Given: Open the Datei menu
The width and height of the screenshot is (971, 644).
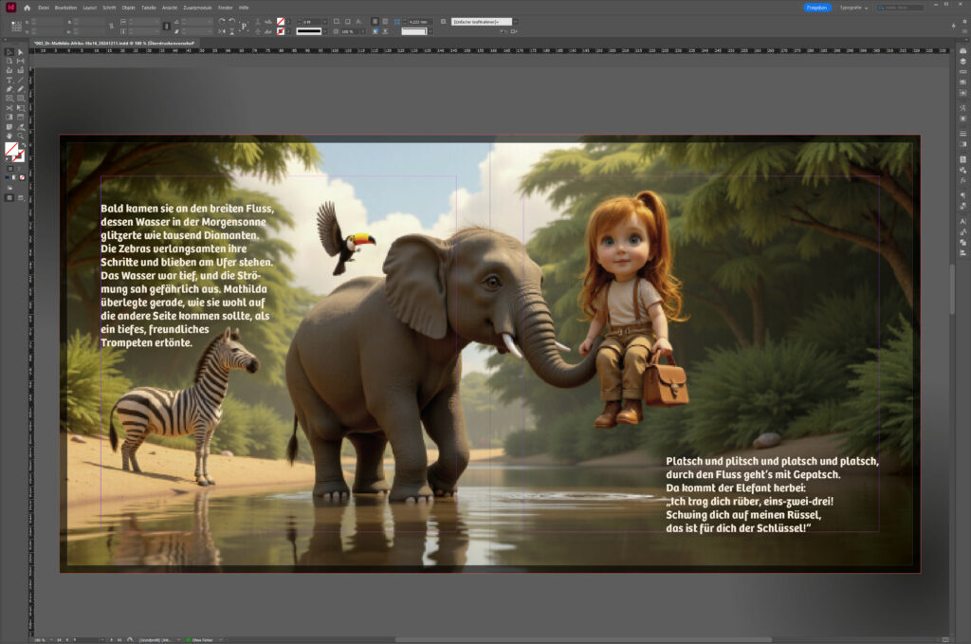Looking at the screenshot, I should (44, 7).
